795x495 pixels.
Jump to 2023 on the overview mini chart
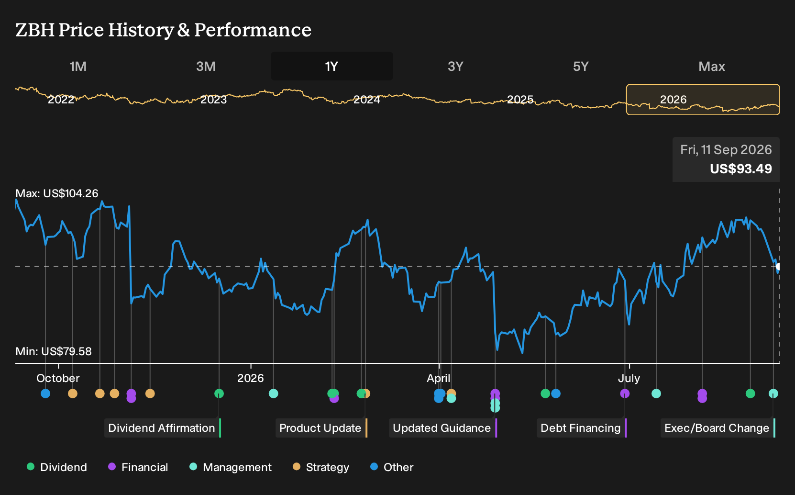213,100
